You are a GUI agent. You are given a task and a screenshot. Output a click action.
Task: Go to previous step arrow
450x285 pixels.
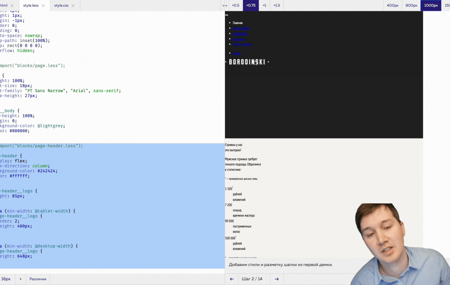click(232, 279)
